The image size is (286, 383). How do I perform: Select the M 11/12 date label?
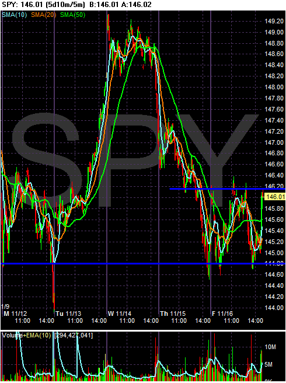pos(15,314)
